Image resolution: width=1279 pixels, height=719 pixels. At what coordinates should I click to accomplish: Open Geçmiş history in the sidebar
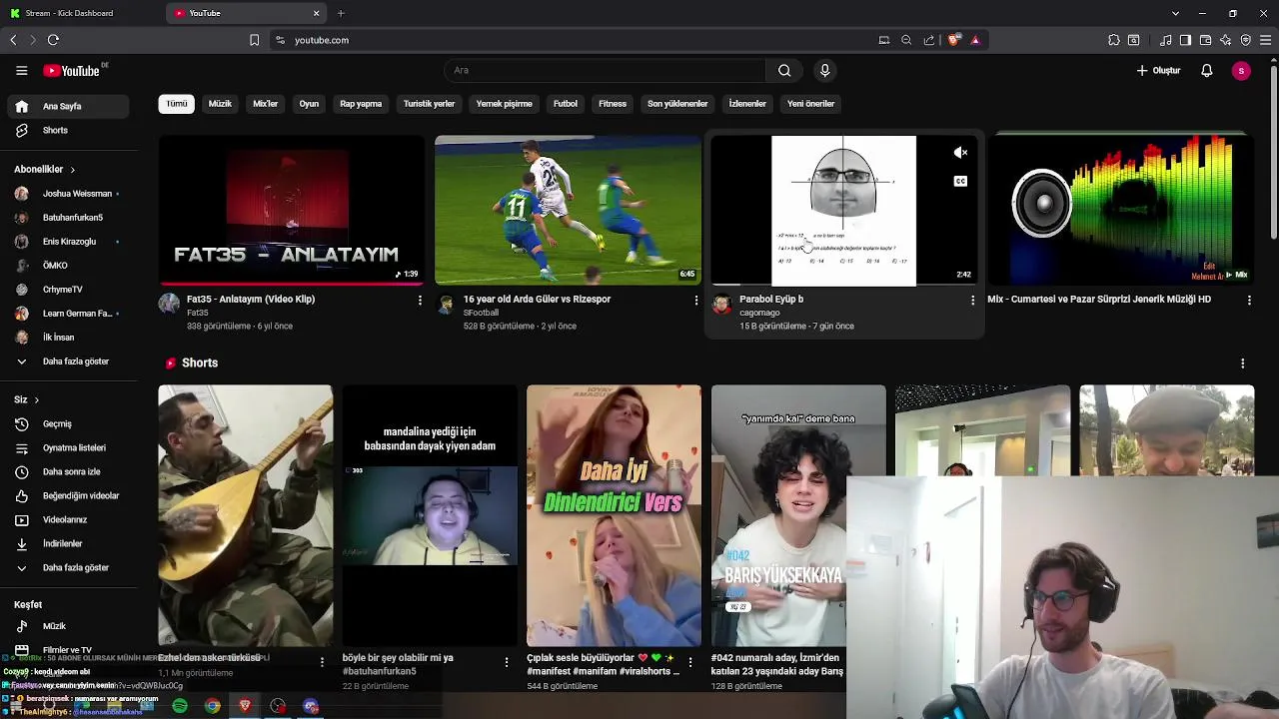[68, 423]
